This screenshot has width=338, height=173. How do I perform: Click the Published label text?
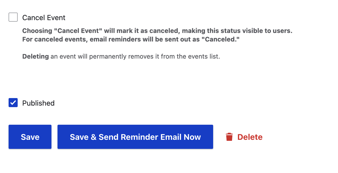point(38,103)
